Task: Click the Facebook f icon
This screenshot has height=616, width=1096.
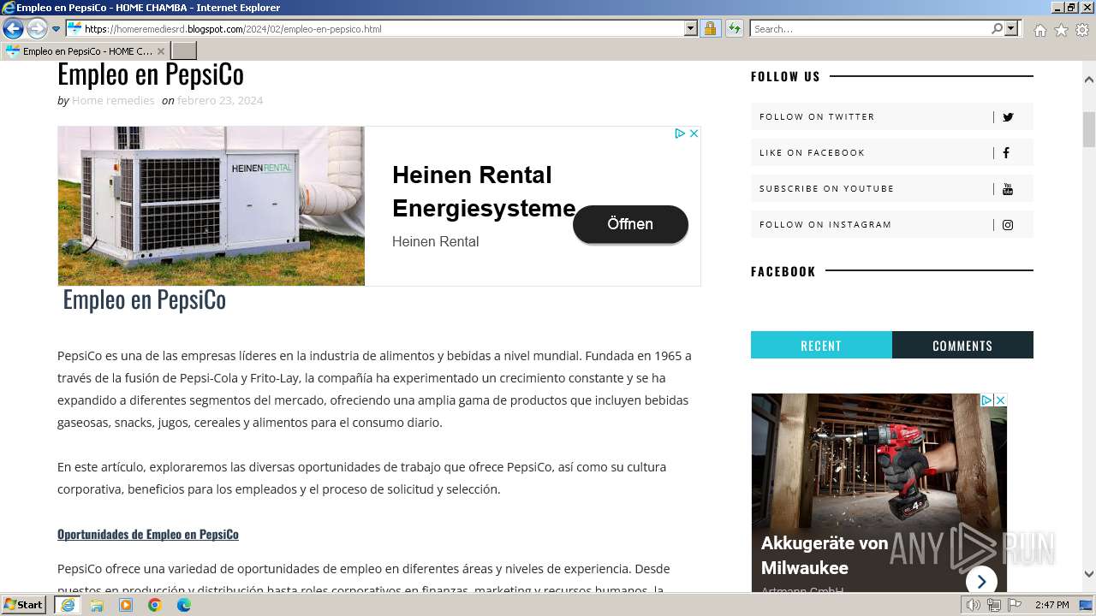Action: [x=1006, y=153]
